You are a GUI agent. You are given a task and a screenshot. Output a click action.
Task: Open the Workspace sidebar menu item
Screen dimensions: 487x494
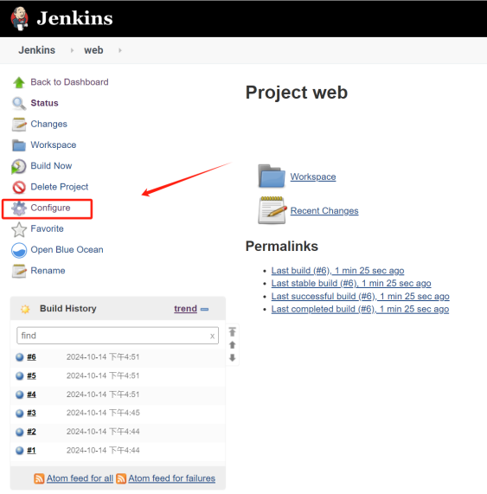(54, 145)
